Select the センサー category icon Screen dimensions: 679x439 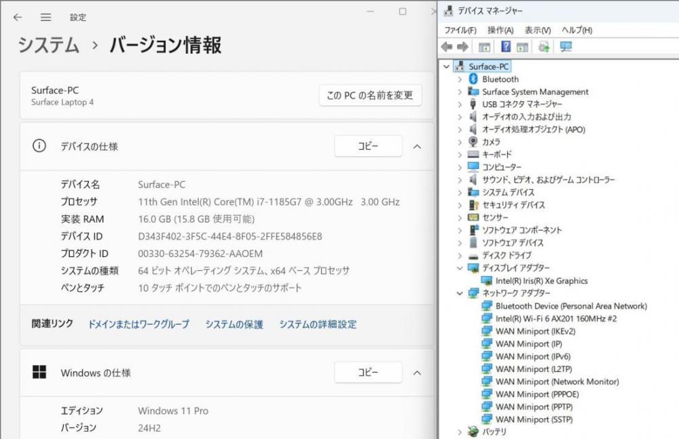coord(473,217)
